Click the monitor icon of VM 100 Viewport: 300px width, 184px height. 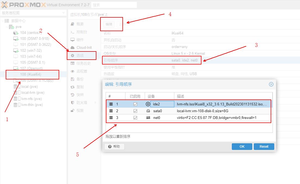(x=16, y=39)
